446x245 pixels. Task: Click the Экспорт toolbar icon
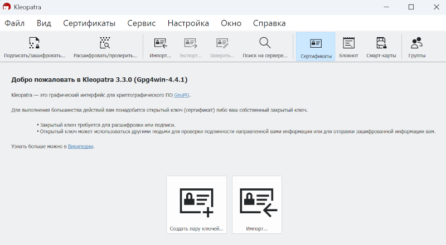click(190, 47)
